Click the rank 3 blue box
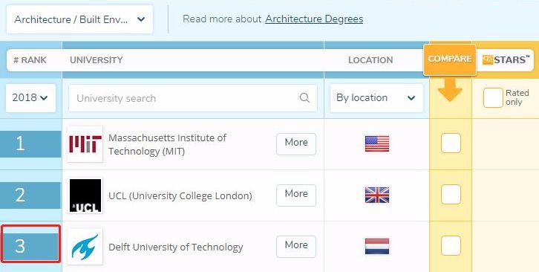 tap(30, 247)
